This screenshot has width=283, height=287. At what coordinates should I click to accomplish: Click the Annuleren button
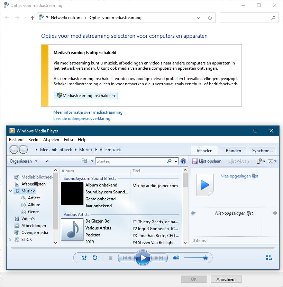[x=226, y=279]
